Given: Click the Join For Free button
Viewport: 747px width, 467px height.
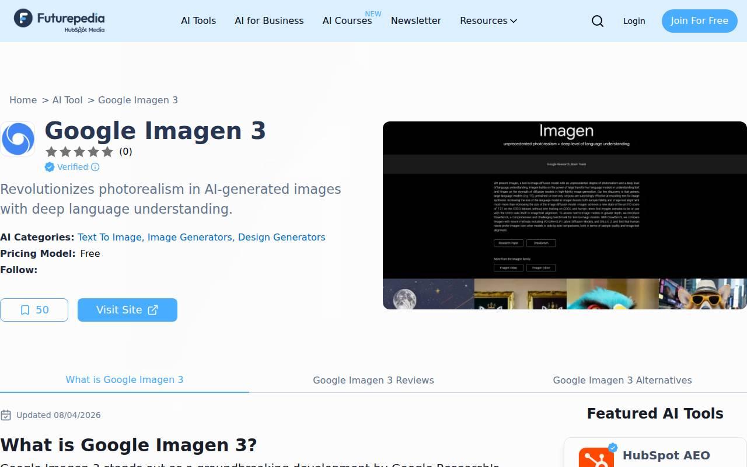Looking at the screenshot, I should pyautogui.click(x=699, y=21).
